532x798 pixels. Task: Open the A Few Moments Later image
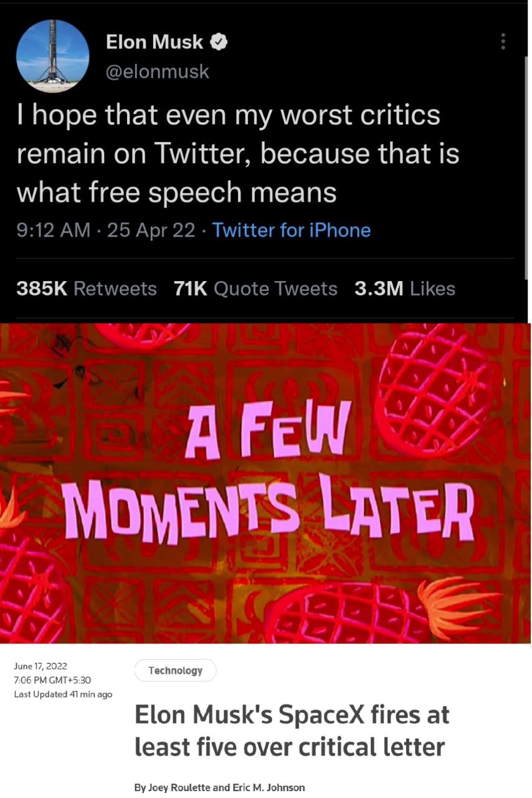265,483
